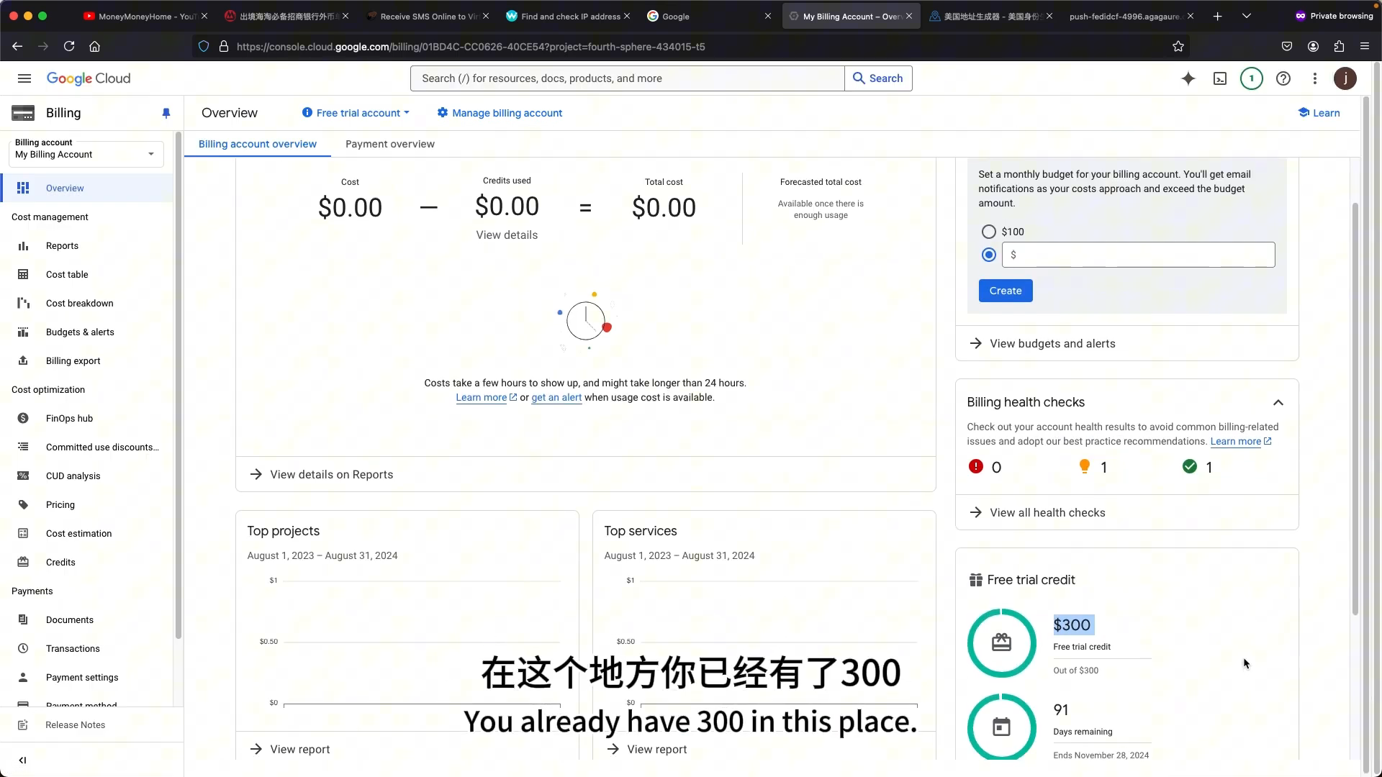1382x777 pixels.
Task: Switch to Payment overview tab
Action: 390,144
